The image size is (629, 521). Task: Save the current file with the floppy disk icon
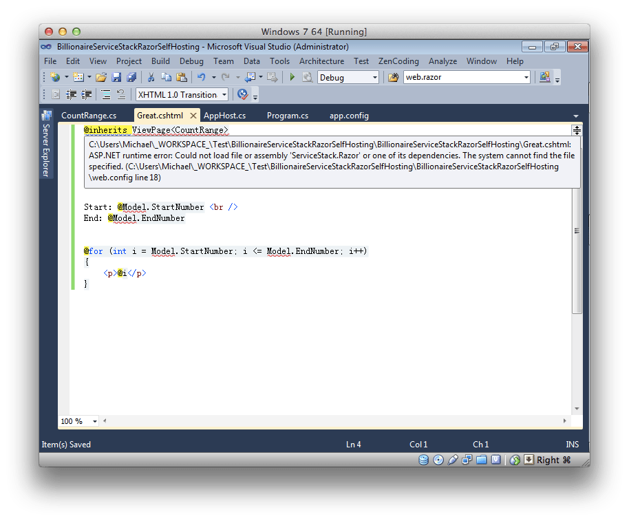click(x=116, y=77)
